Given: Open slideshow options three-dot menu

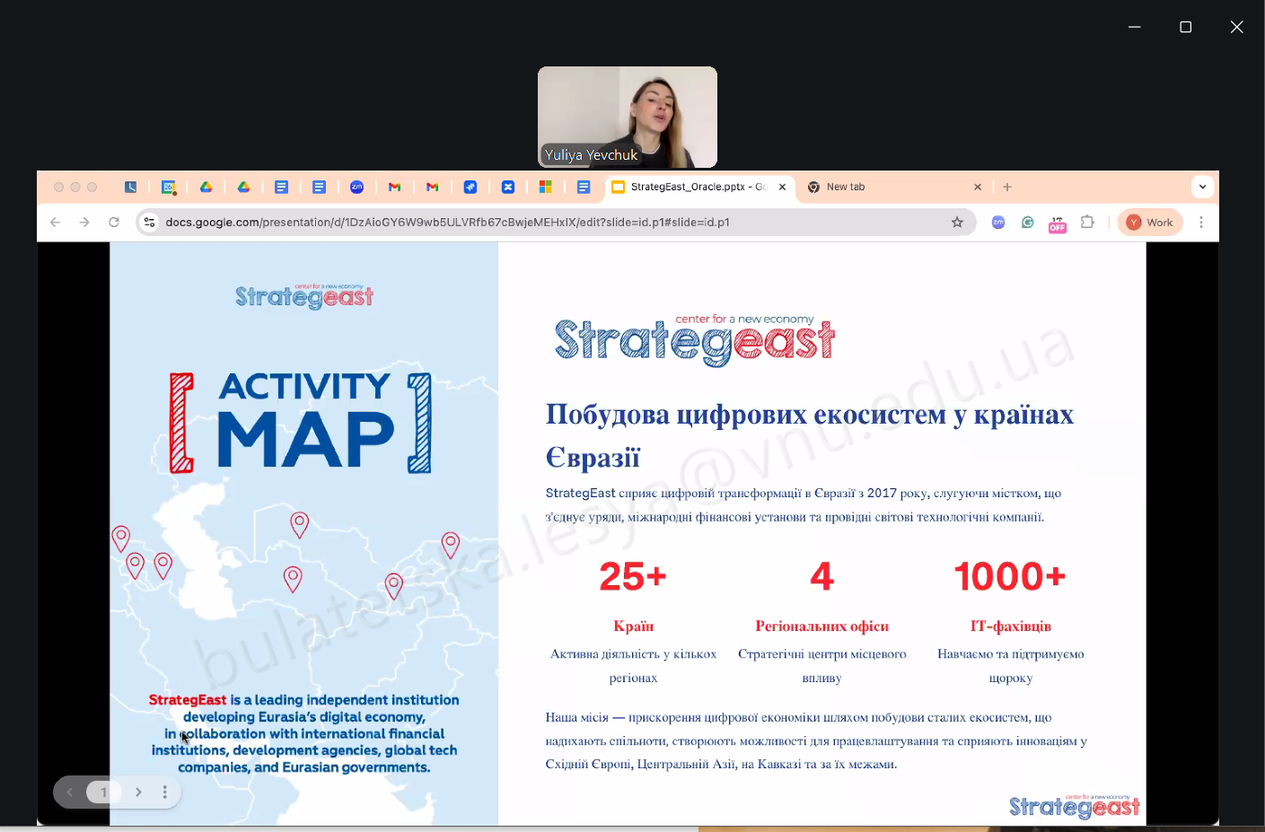Looking at the screenshot, I should coord(165,792).
